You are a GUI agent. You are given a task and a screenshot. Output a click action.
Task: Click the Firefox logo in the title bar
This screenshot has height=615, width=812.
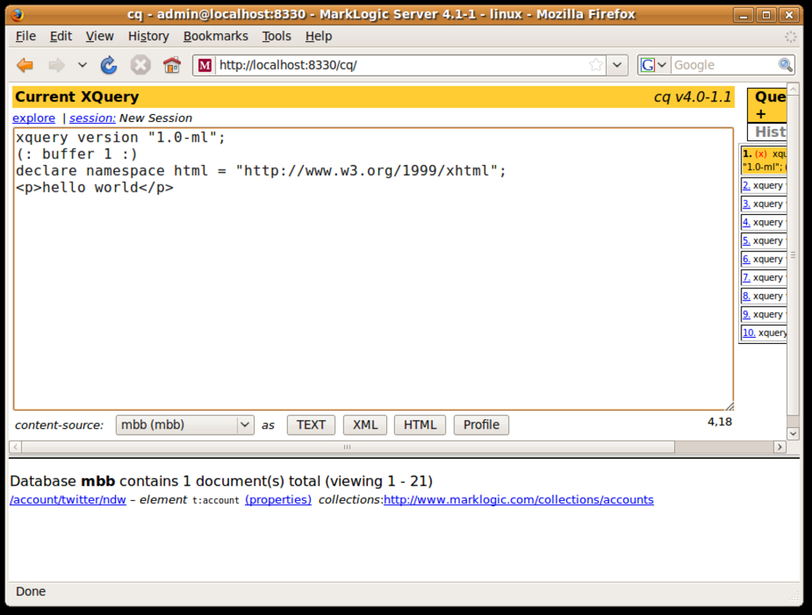(x=17, y=14)
